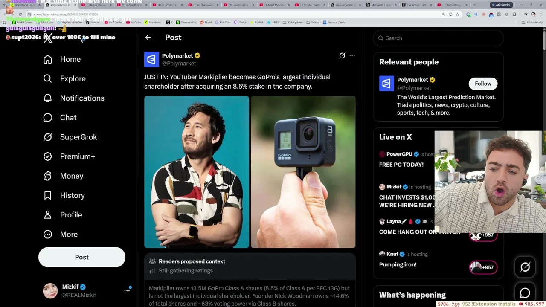This screenshot has width=546, height=307.
Task: Go back using the Post header arrow
Action: 148,38
